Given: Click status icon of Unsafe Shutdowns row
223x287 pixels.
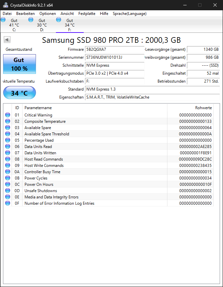Looking at the screenshot, I should (x=8, y=190).
